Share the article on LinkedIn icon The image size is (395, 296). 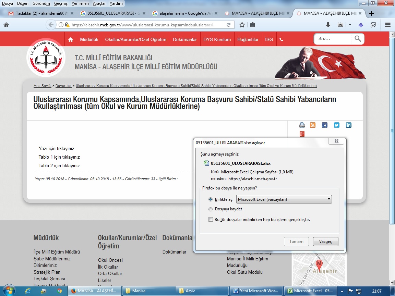[x=349, y=125]
